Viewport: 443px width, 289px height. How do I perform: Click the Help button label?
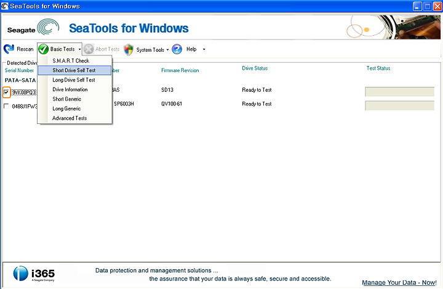[191, 49]
